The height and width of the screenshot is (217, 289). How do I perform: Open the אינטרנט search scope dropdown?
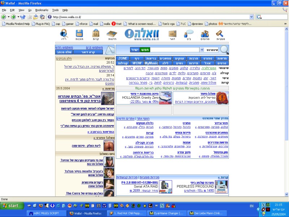pos(202,50)
